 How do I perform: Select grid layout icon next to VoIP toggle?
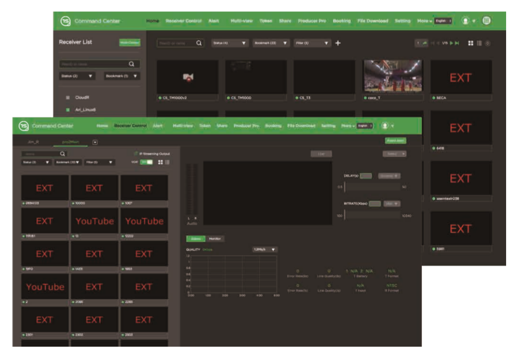160,162
